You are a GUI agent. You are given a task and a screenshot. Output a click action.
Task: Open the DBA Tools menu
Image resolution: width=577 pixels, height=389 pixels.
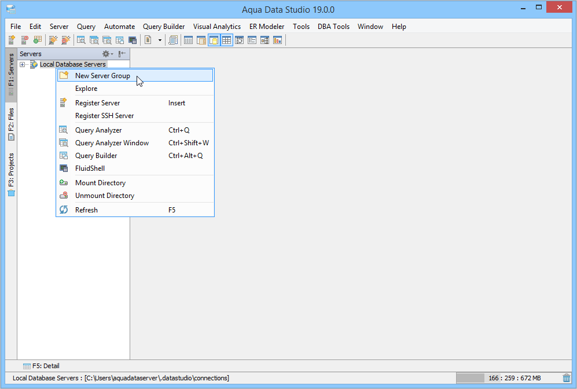point(333,27)
